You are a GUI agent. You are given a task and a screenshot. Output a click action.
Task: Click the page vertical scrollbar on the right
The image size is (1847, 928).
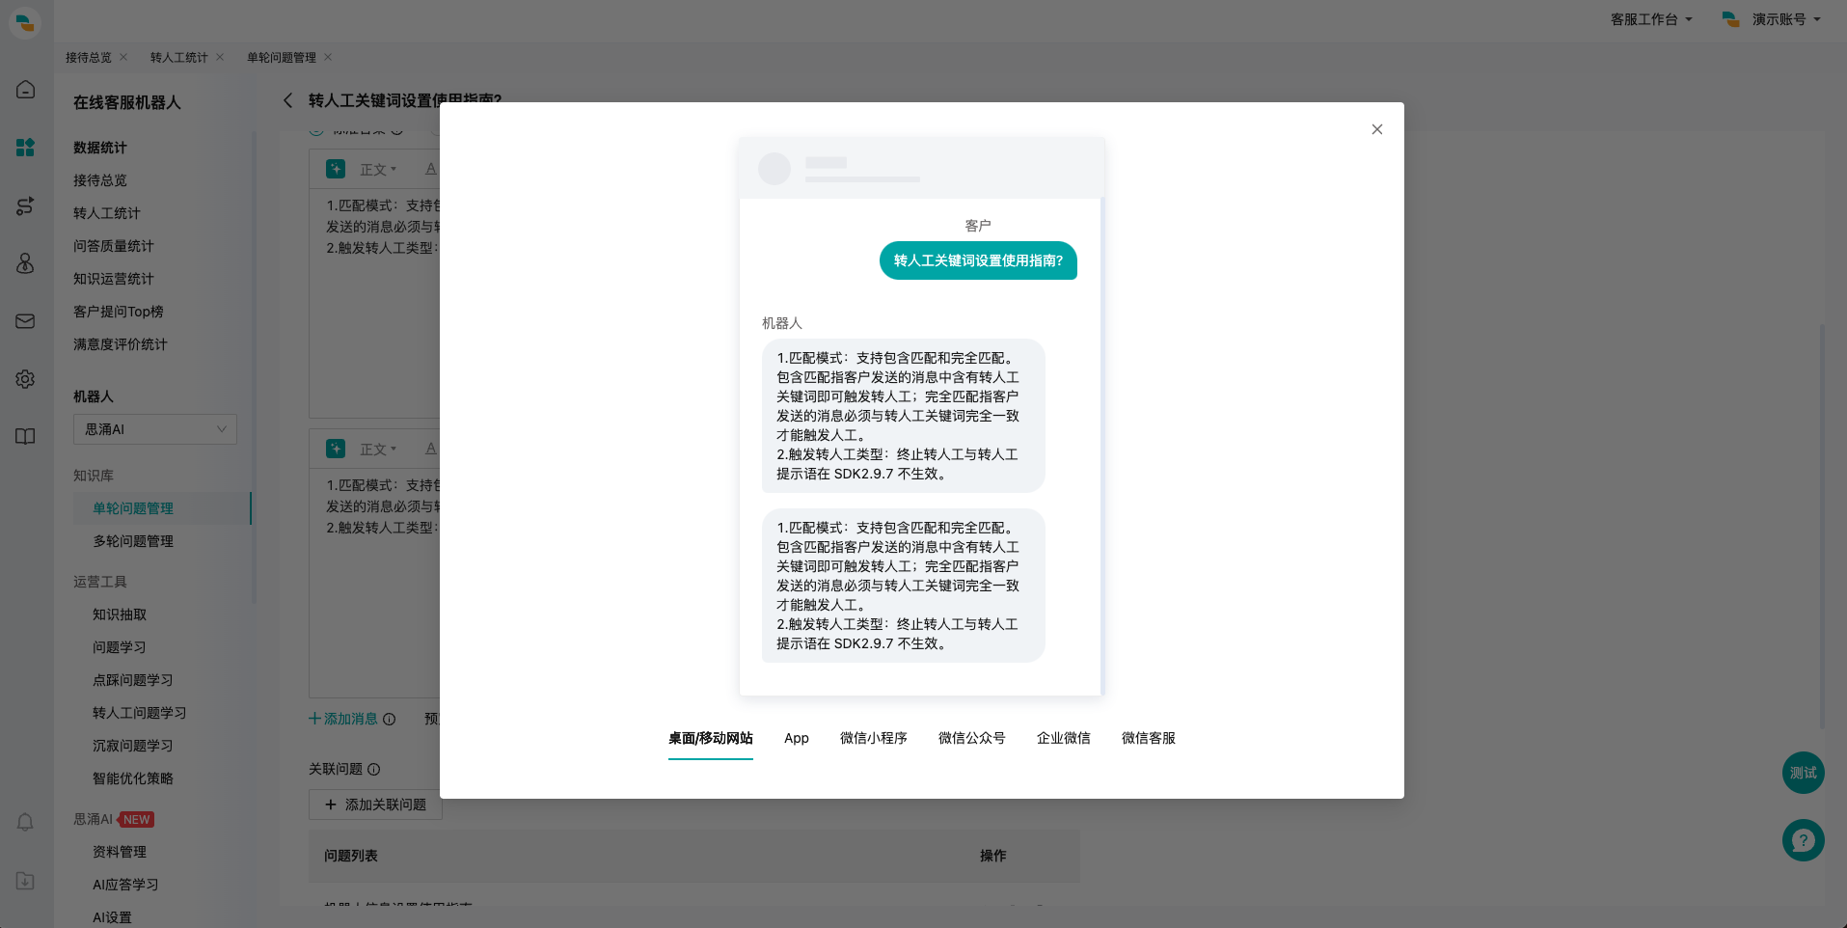point(1822,526)
